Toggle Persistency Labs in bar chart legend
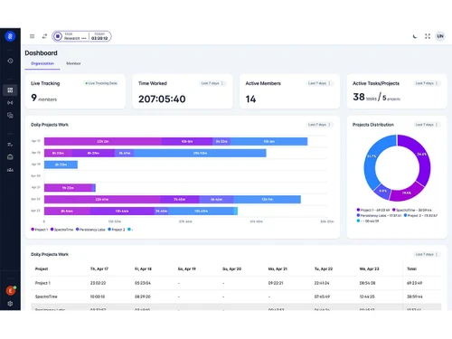Screen dimensions: 452x339 pos(90,230)
